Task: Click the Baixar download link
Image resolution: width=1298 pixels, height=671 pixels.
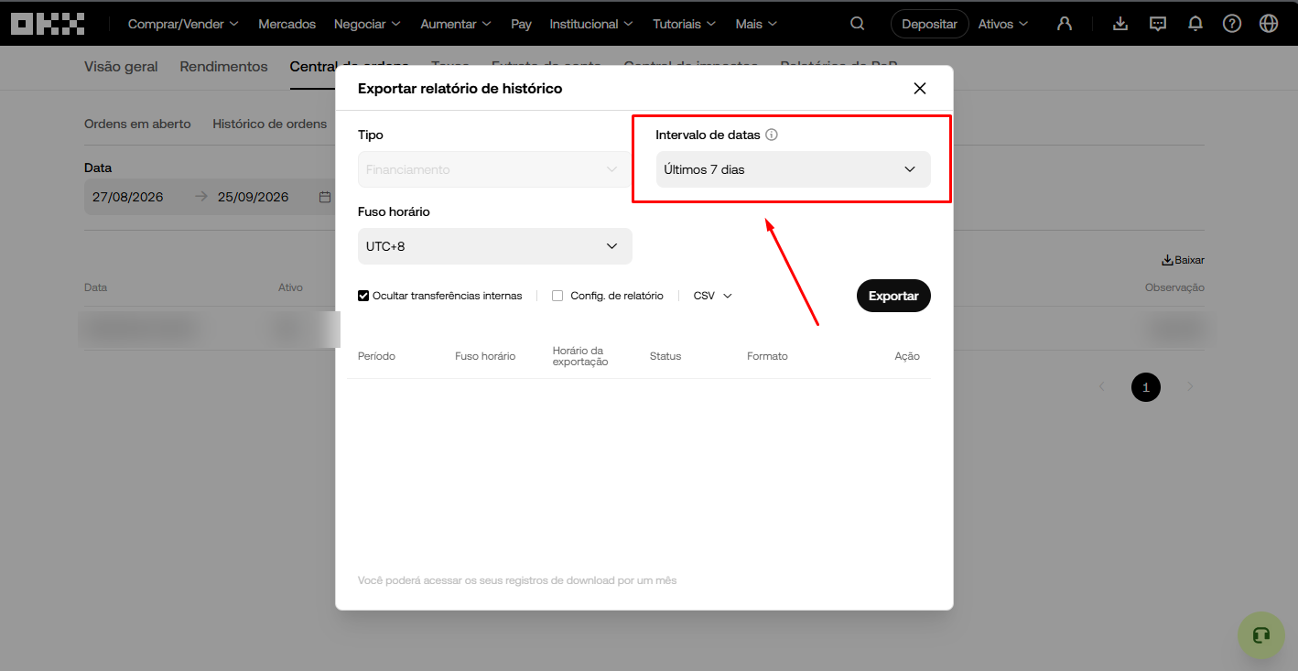Action: [x=1183, y=260]
